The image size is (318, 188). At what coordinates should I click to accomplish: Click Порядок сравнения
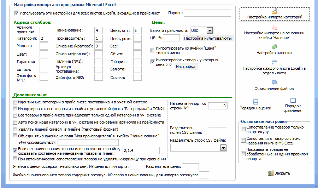pos(293,108)
